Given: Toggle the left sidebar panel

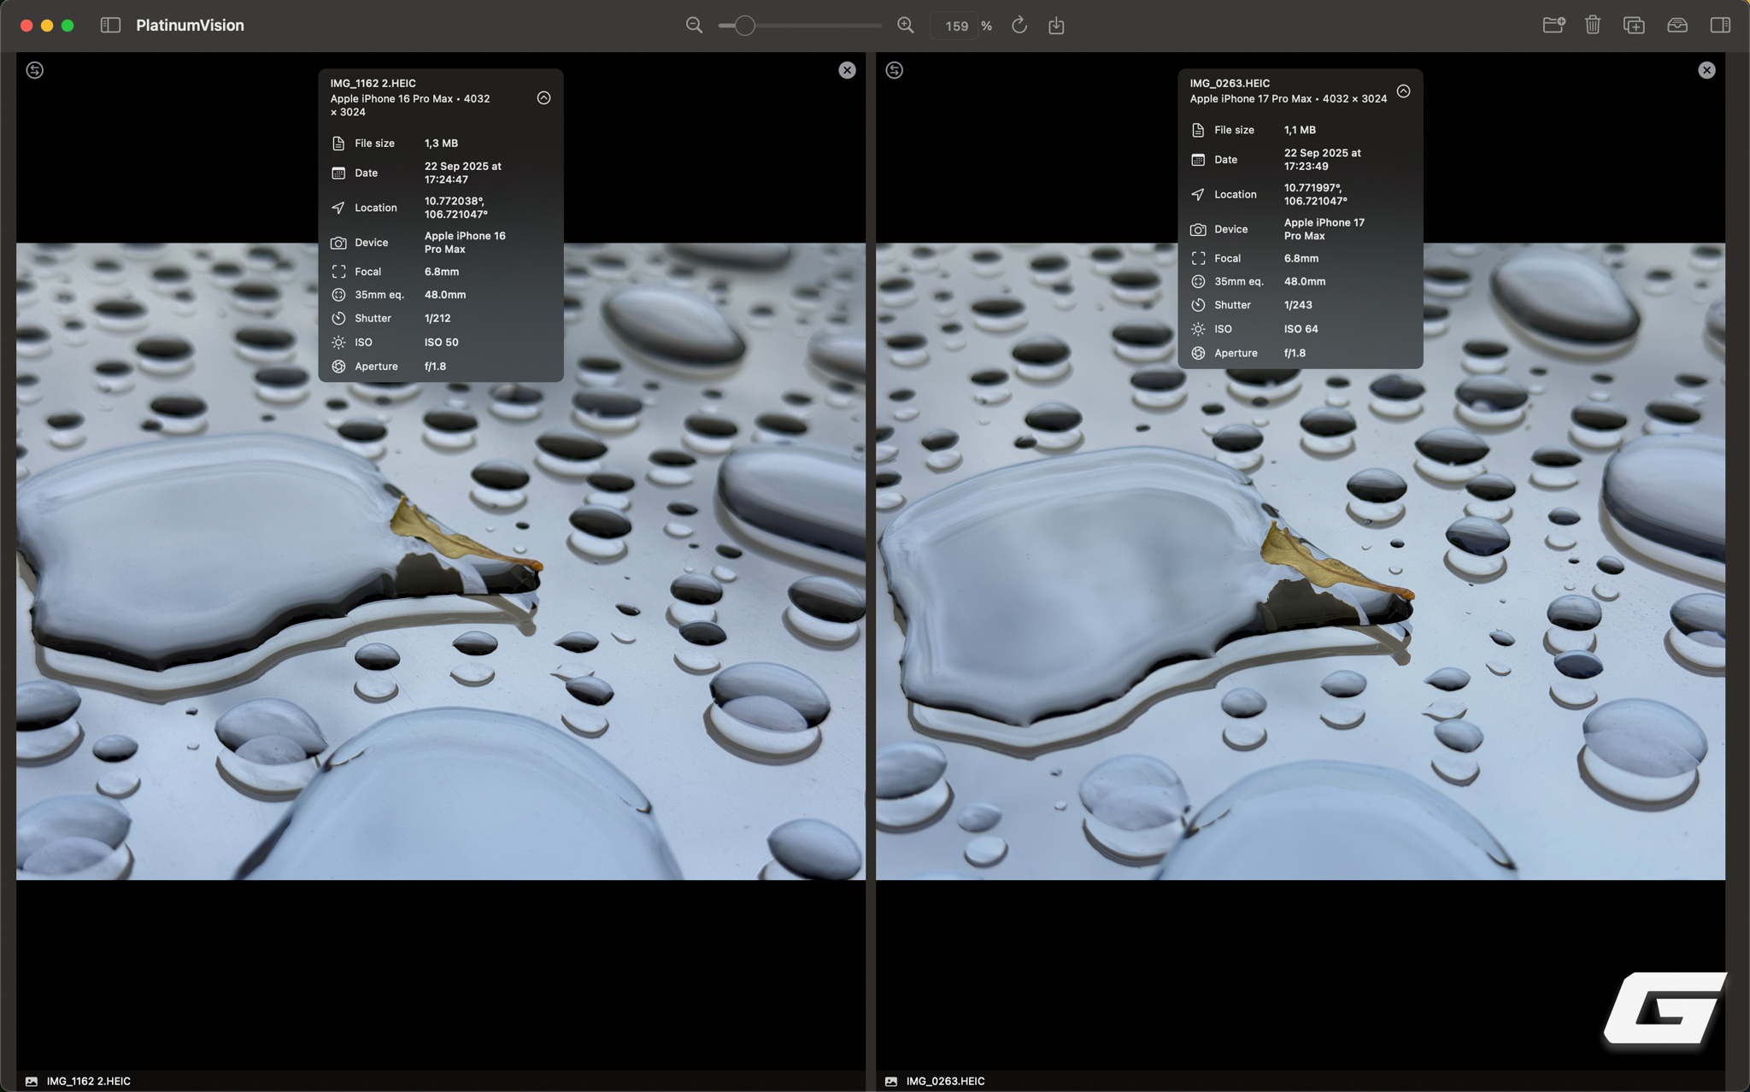Looking at the screenshot, I should 110,25.
